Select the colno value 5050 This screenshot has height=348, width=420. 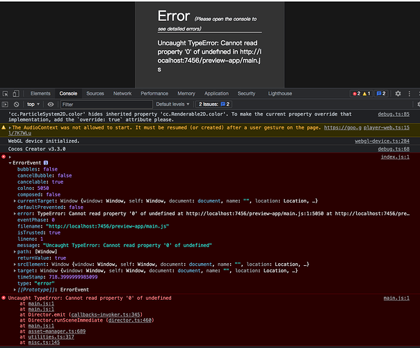click(43, 188)
